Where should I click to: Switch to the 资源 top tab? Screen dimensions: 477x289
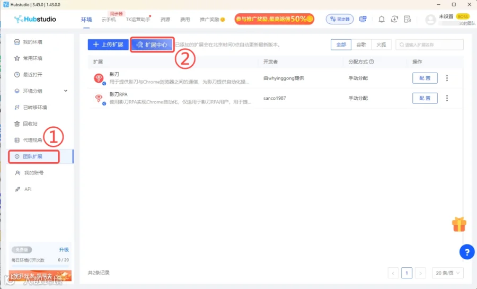(165, 20)
